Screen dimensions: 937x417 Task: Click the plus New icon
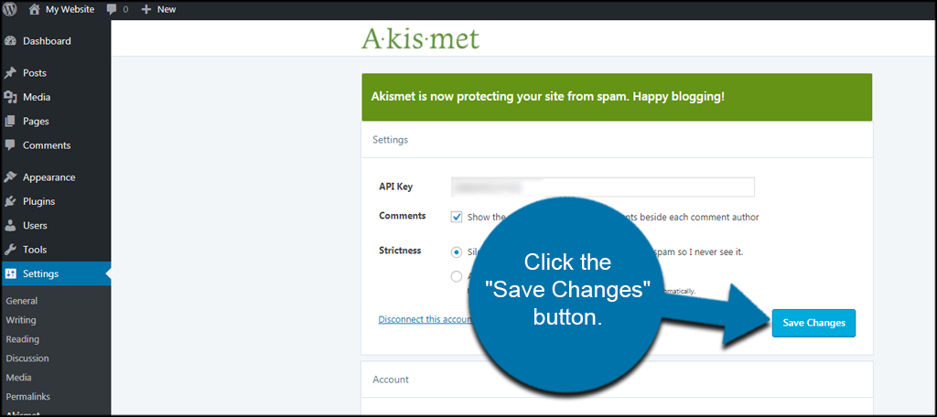(x=146, y=9)
